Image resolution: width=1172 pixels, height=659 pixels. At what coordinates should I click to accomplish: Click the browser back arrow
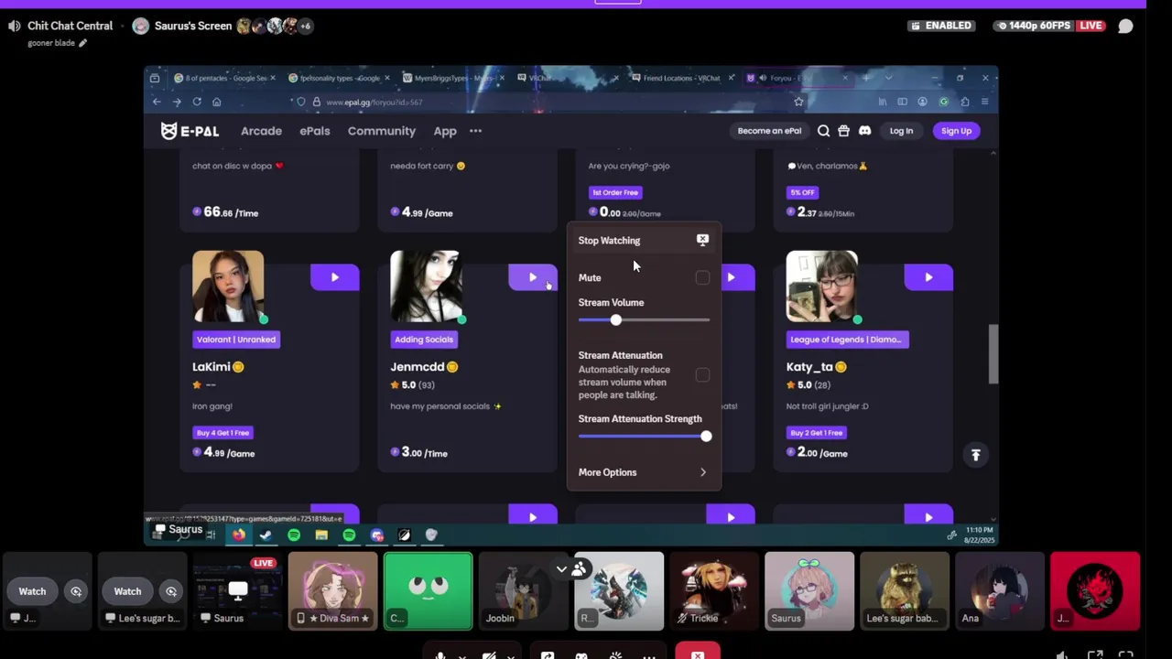(x=157, y=102)
